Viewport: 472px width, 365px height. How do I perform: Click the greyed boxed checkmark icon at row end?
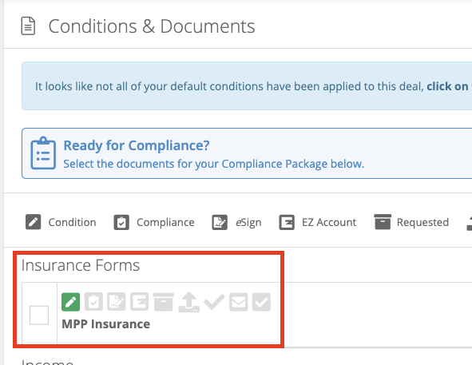coord(262,302)
